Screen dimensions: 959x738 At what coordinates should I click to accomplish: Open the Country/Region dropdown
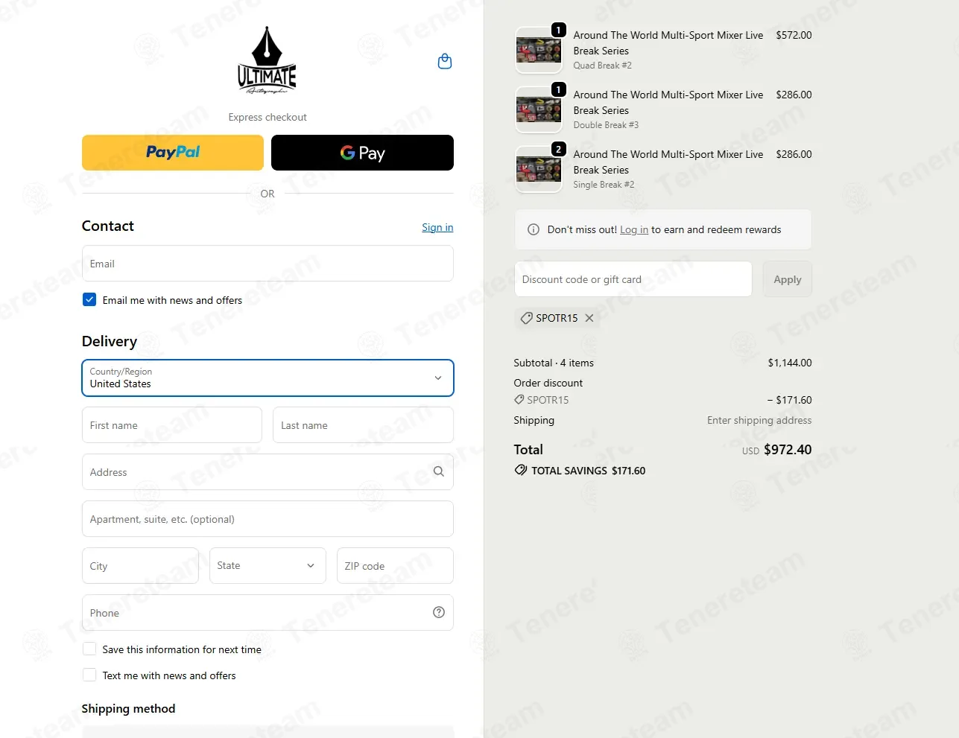point(268,378)
